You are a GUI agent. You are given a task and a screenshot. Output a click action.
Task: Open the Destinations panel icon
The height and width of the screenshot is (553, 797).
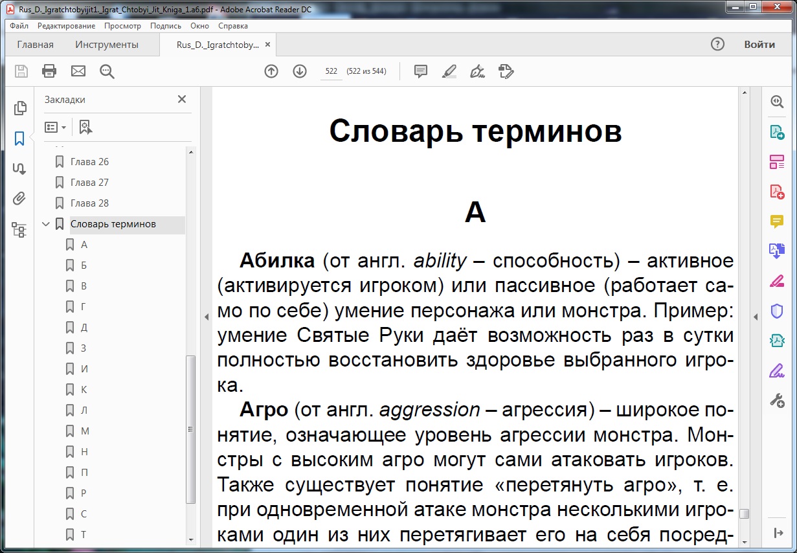click(x=19, y=168)
